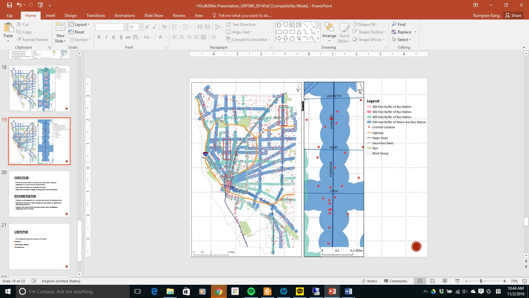Click Reset in the Slides group

pos(76,32)
